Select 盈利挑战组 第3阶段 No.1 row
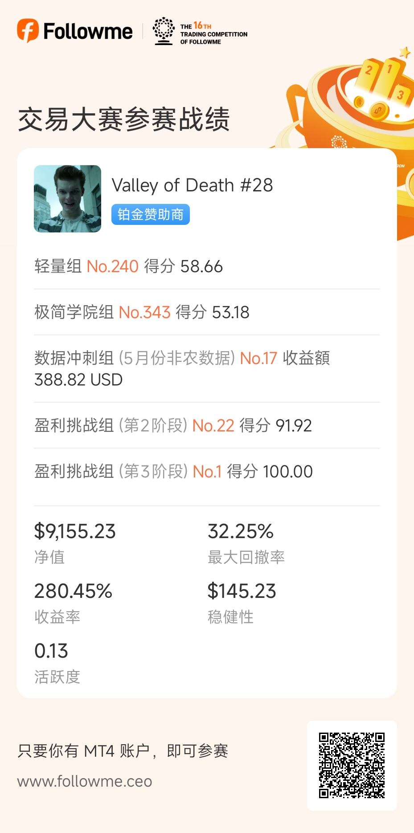The height and width of the screenshot is (833, 414). point(173,472)
